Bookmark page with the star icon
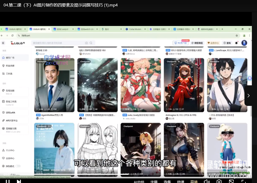Screen dimensions: 257x183 (x=237, y=35)
